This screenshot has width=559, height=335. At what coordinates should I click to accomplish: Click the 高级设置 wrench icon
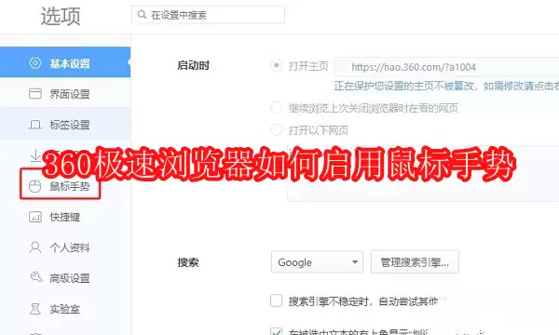pos(35,277)
